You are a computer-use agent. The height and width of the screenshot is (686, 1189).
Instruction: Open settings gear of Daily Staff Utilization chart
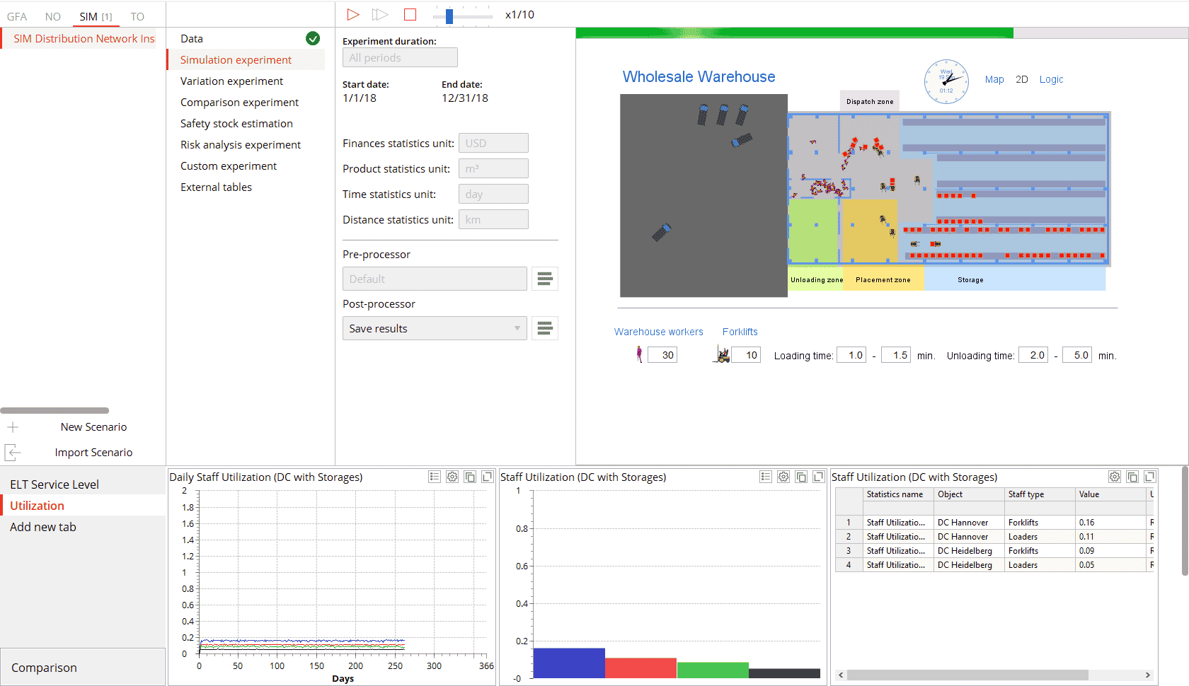pos(452,477)
